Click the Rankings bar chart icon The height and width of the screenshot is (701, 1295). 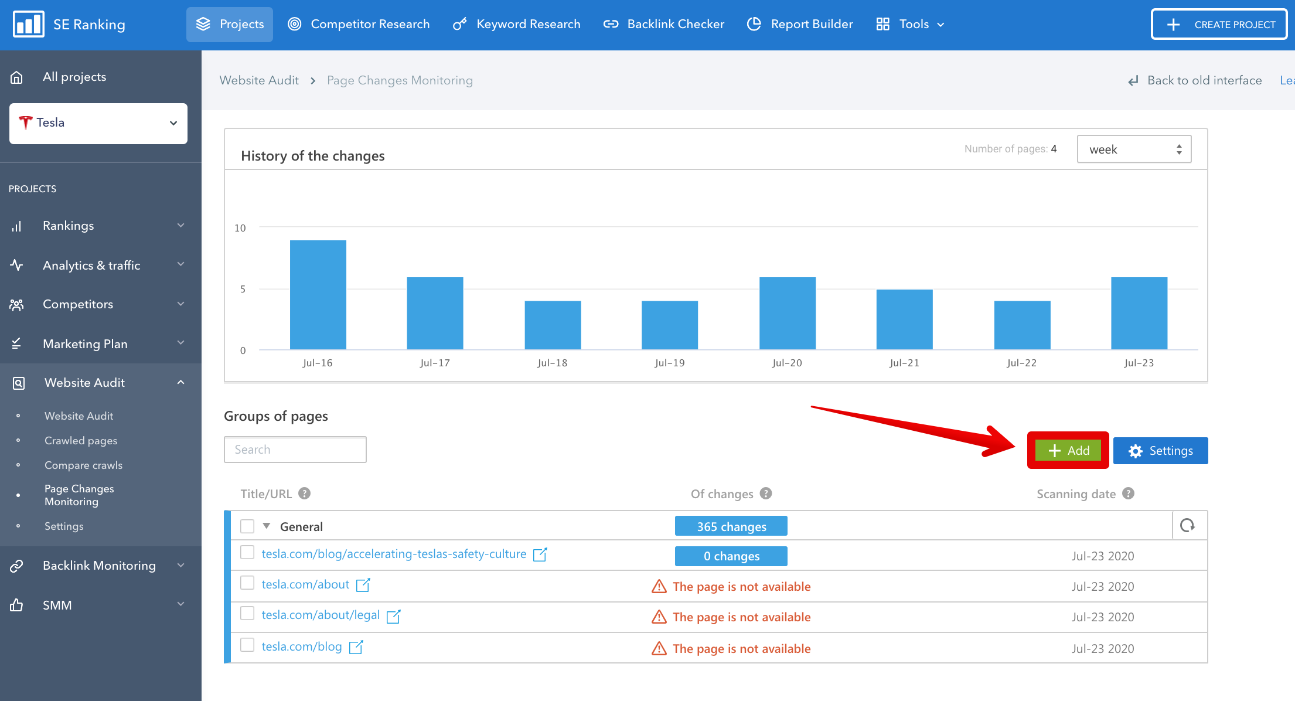tap(16, 226)
